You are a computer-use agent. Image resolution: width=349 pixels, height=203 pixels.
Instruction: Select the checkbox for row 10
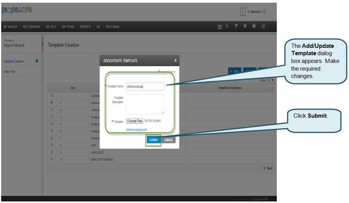(x=52, y=159)
